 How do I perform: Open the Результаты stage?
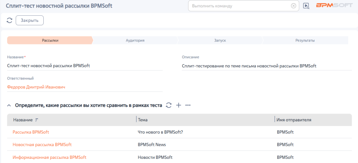point(305,40)
